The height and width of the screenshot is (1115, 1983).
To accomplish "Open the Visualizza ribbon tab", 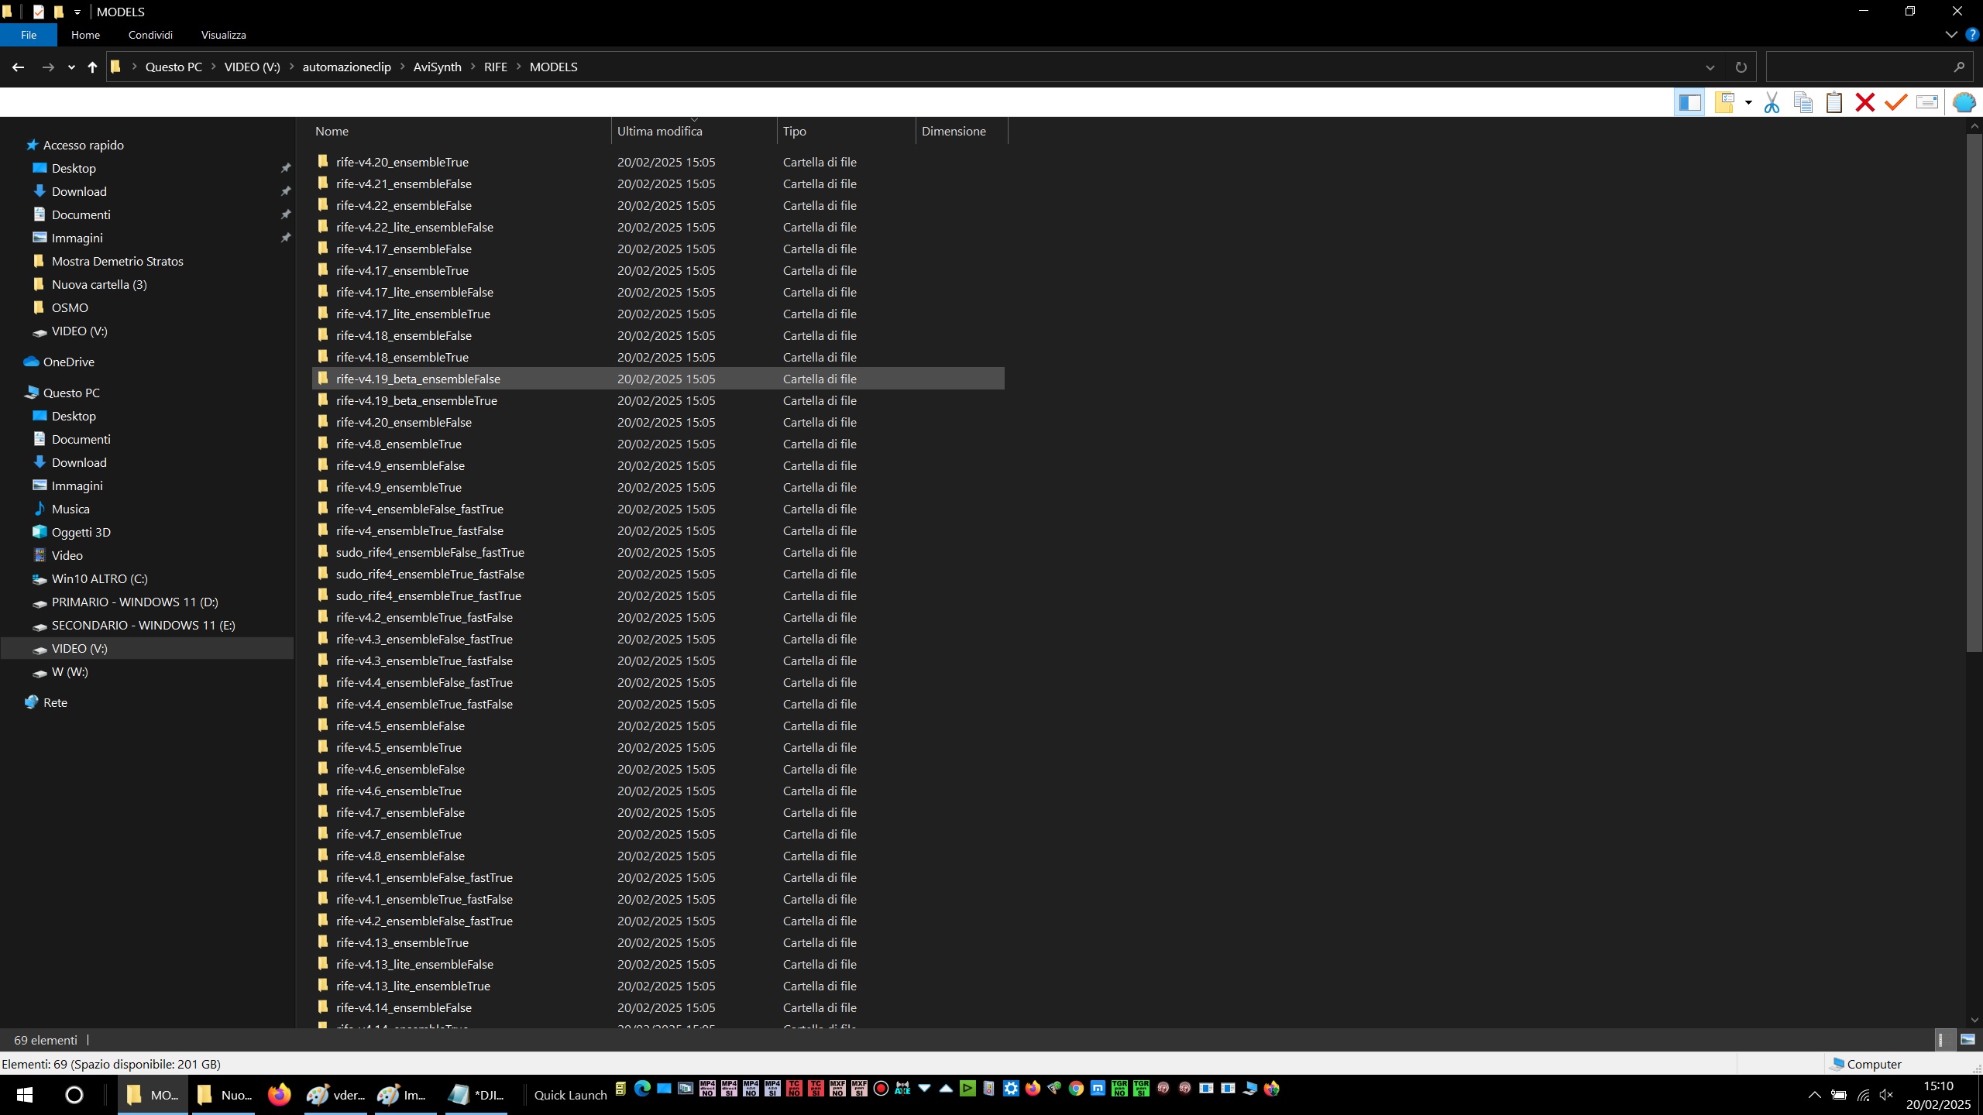I will pos(223,35).
